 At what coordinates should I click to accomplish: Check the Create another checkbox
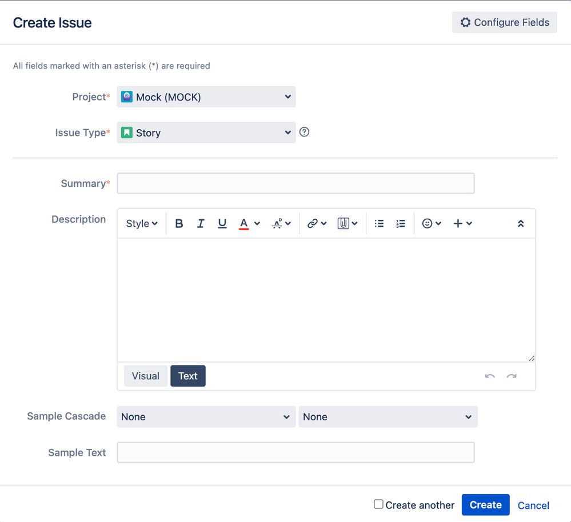(379, 504)
